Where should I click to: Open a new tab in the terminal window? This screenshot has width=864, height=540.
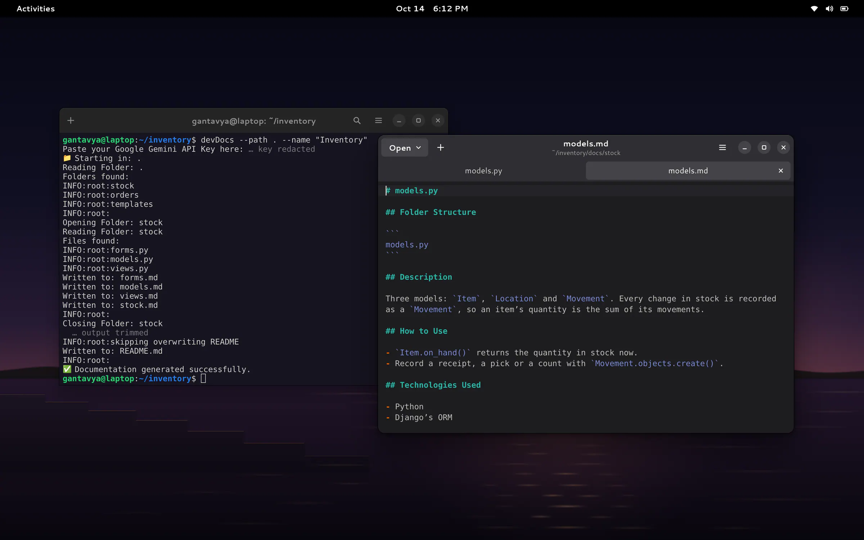[x=71, y=121]
